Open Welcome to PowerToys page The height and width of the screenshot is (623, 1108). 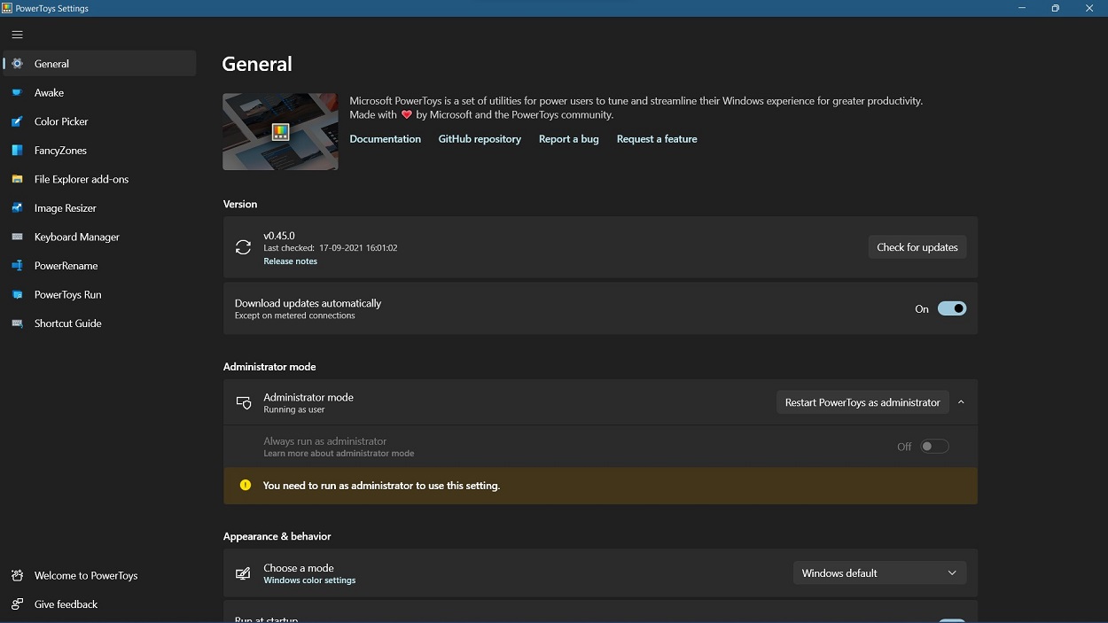click(98, 576)
